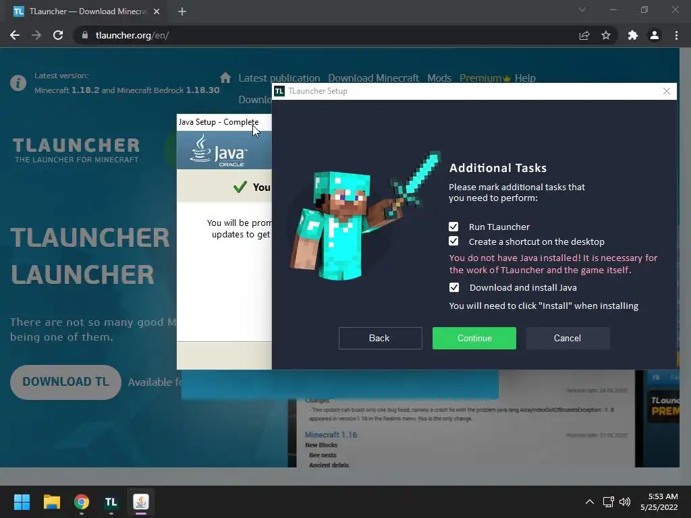Share this page using the share icon
Viewport: 691px width, 518px height.
(x=584, y=35)
